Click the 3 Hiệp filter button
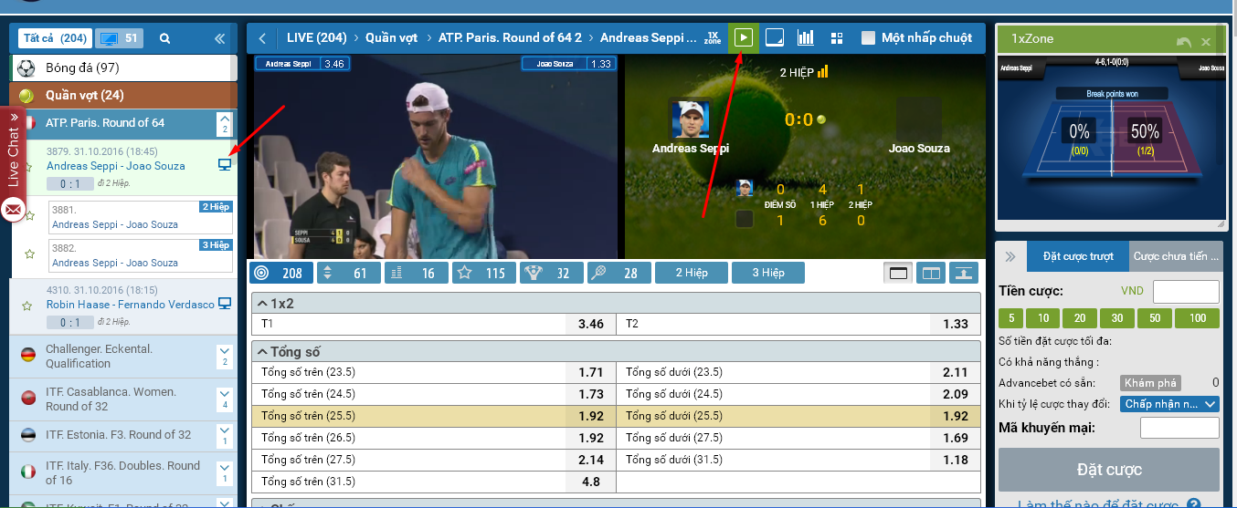Viewport: 1237px width, 508px height. tap(768, 273)
